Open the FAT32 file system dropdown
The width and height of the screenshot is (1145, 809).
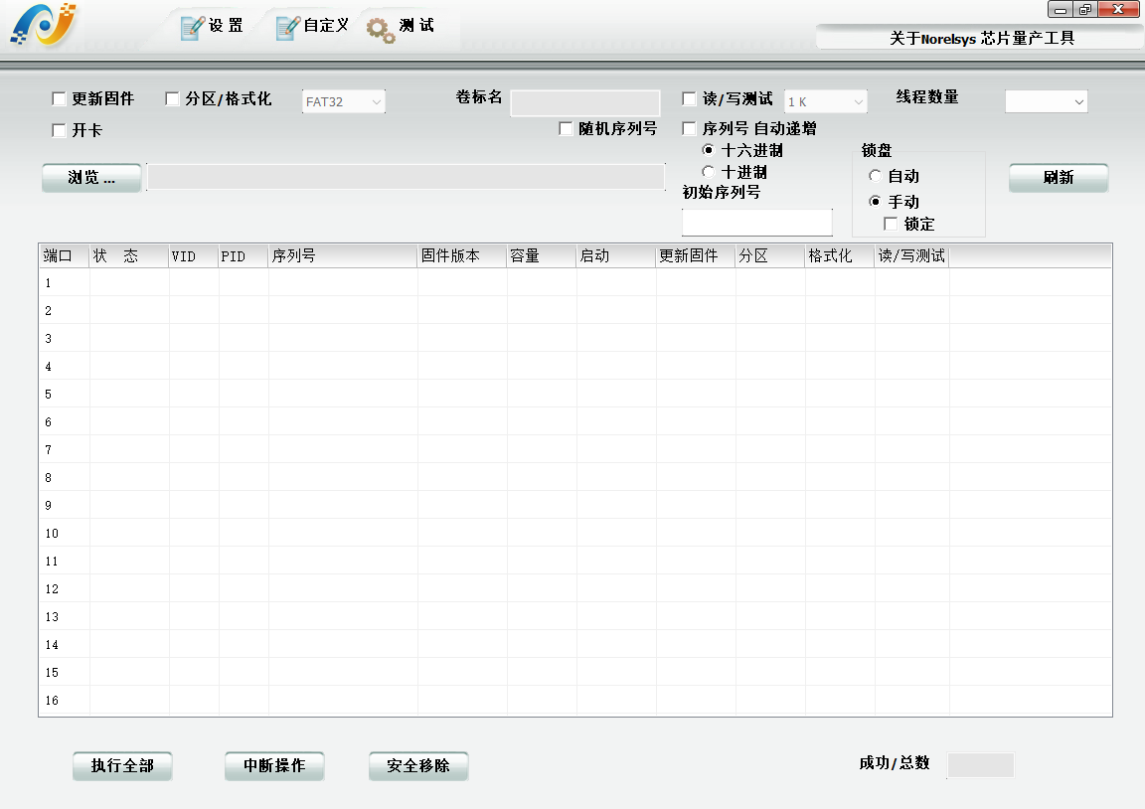click(344, 101)
